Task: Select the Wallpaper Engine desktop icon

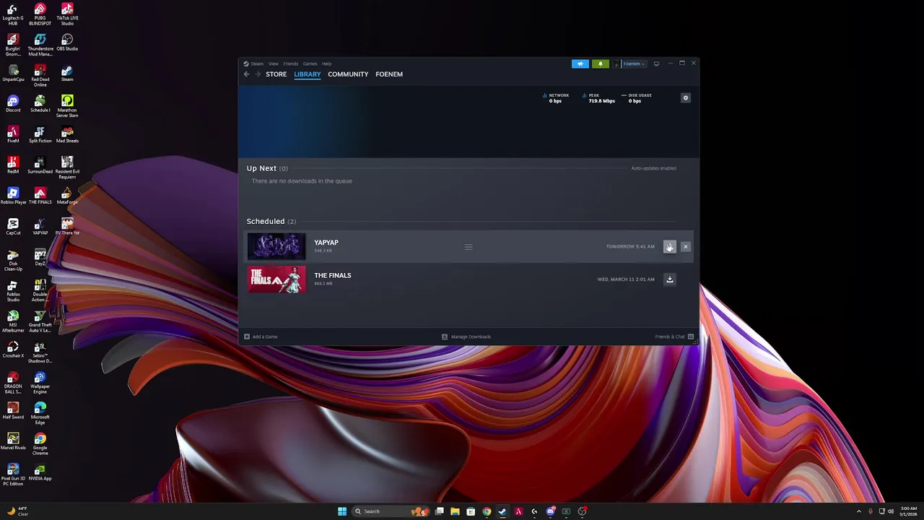Action: click(x=40, y=383)
